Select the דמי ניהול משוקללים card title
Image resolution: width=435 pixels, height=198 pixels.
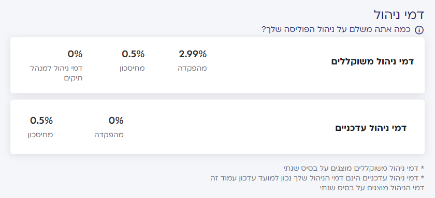[x=372, y=61]
